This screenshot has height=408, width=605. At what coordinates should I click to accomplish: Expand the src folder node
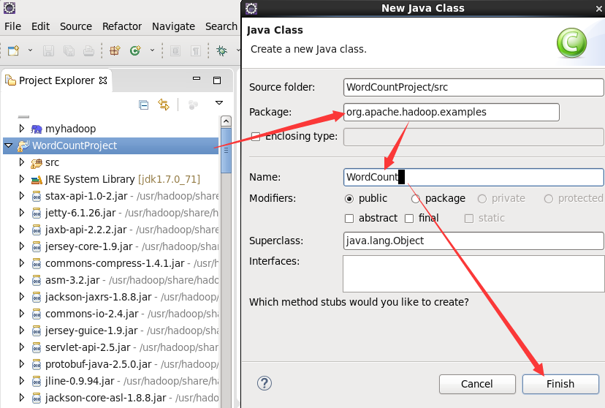[22, 162]
